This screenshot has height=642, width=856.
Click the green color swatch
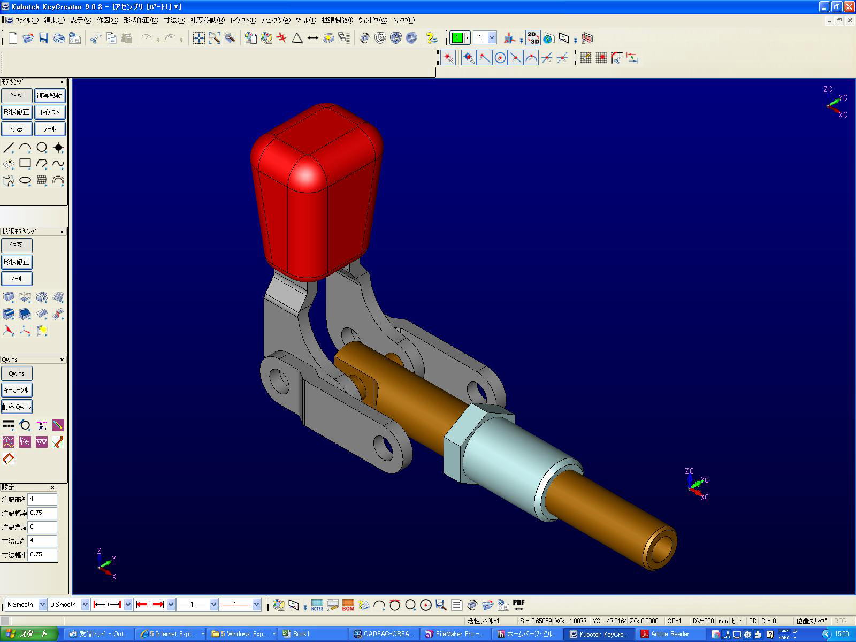[x=457, y=37]
